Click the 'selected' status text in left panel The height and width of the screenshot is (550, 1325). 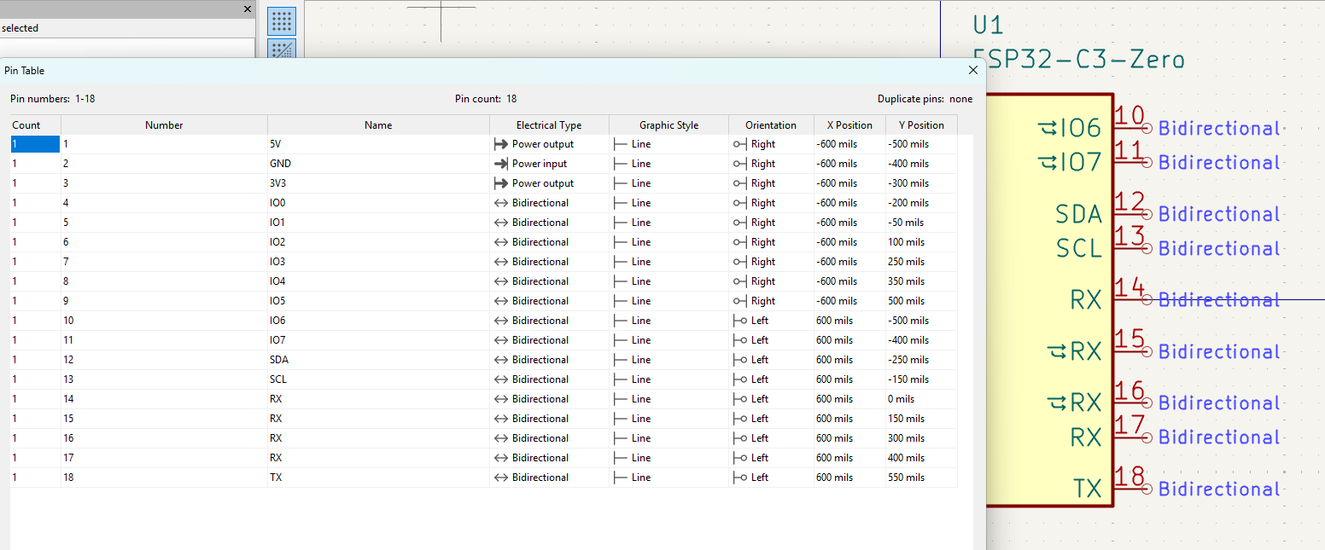pyautogui.click(x=20, y=28)
